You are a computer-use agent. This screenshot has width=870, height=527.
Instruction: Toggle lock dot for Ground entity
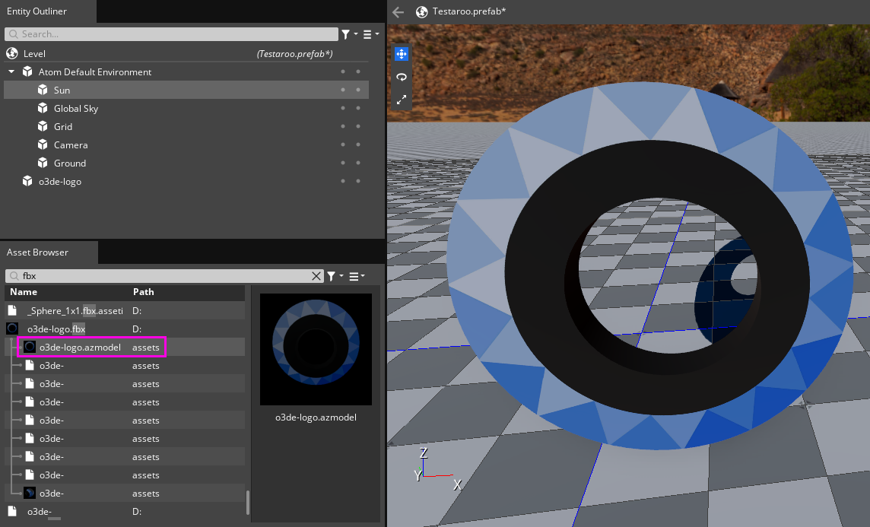[358, 163]
